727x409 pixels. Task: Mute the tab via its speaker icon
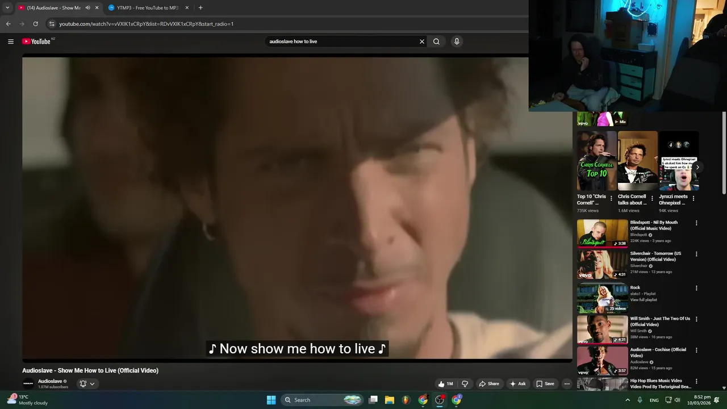(x=87, y=8)
